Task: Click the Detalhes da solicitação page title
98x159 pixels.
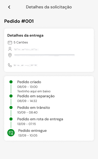Action: 49,7
